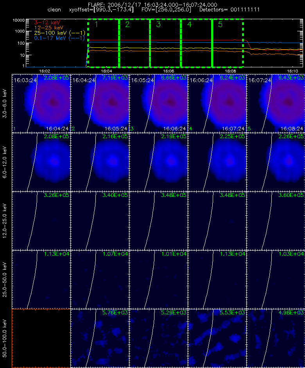The width and height of the screenshot is (305, 368).
Task: Open the 3.0-6.0 keV image for interval 3
Action: pos(158,103)
